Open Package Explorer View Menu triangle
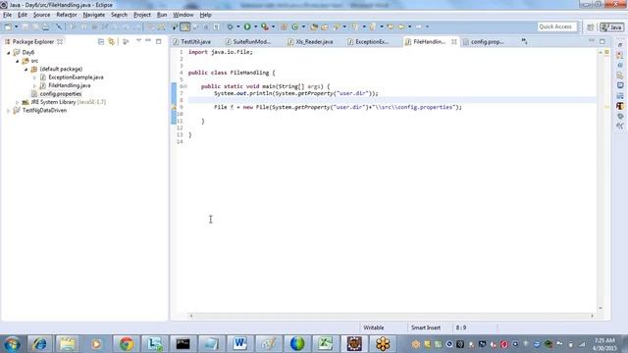Viewport: 628px width, 353px height. point(138,41)
